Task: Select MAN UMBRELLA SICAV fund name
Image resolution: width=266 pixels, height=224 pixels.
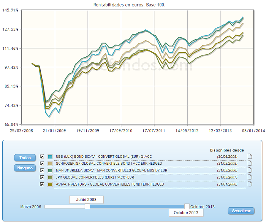Action: (x=111, y=170)
